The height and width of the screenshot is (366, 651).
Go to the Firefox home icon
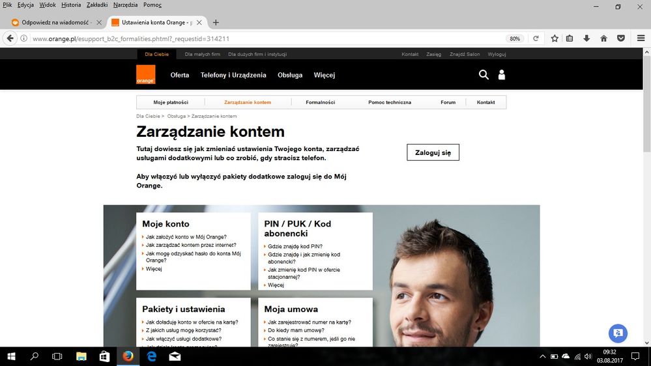pos(603,38)
